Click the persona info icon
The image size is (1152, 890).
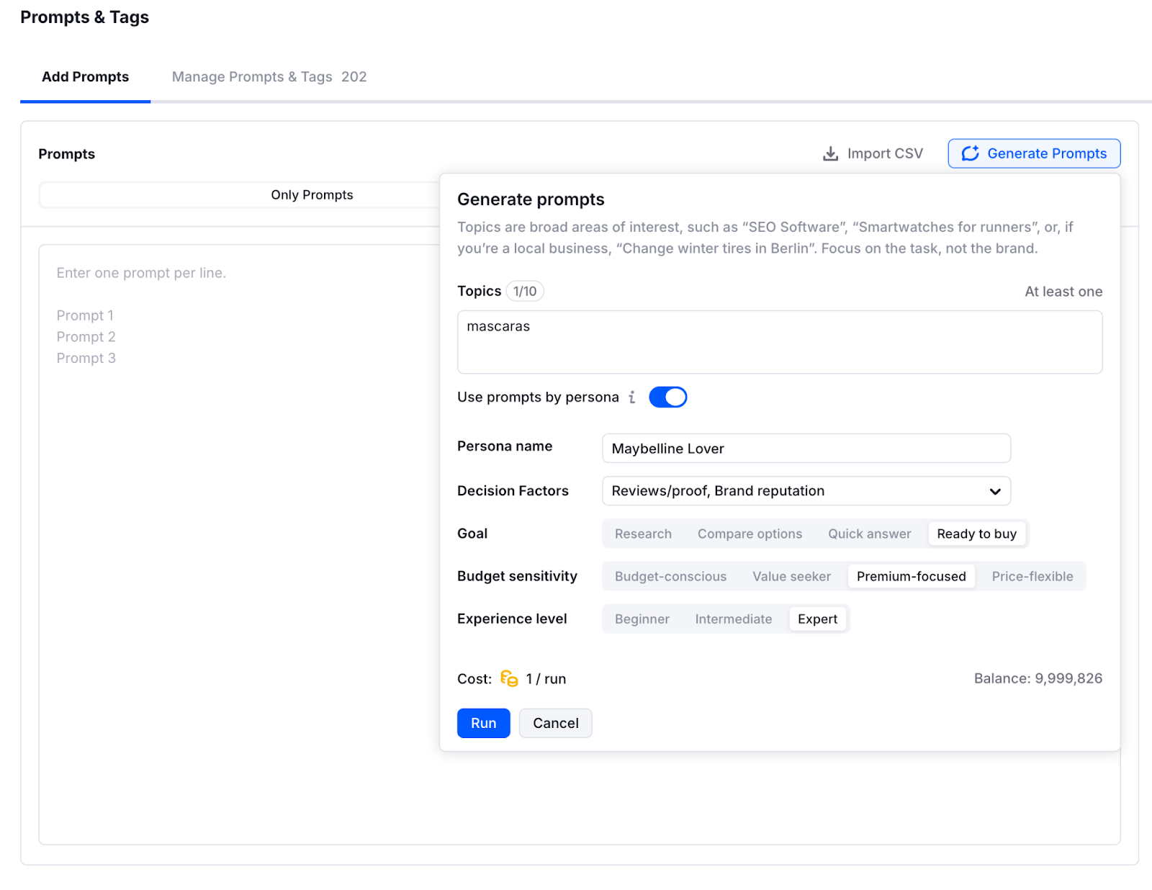pyautogui.click(x=631, y=397)
